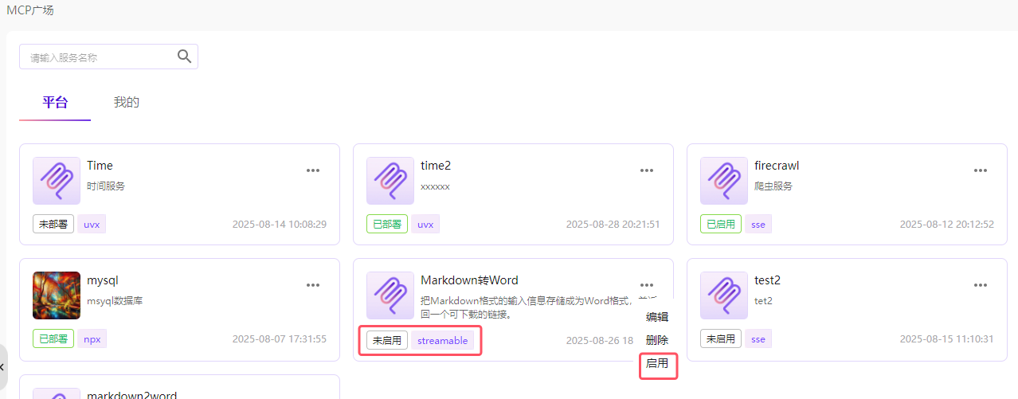Click the timestamp 2025-08-14 10:08:29
1018x399 pixels.
pos(280,225)
